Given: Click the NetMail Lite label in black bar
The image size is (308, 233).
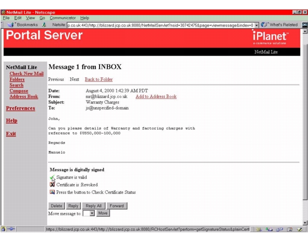Looking at the screenshot, I should click(x=266, y=52).
